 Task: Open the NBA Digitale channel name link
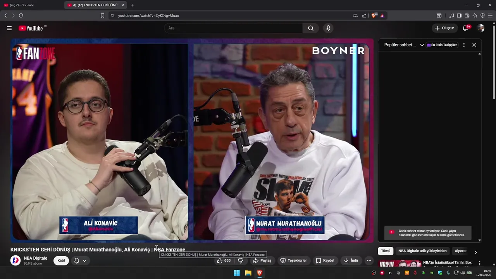pyautogui.click(x=36, y=258)
